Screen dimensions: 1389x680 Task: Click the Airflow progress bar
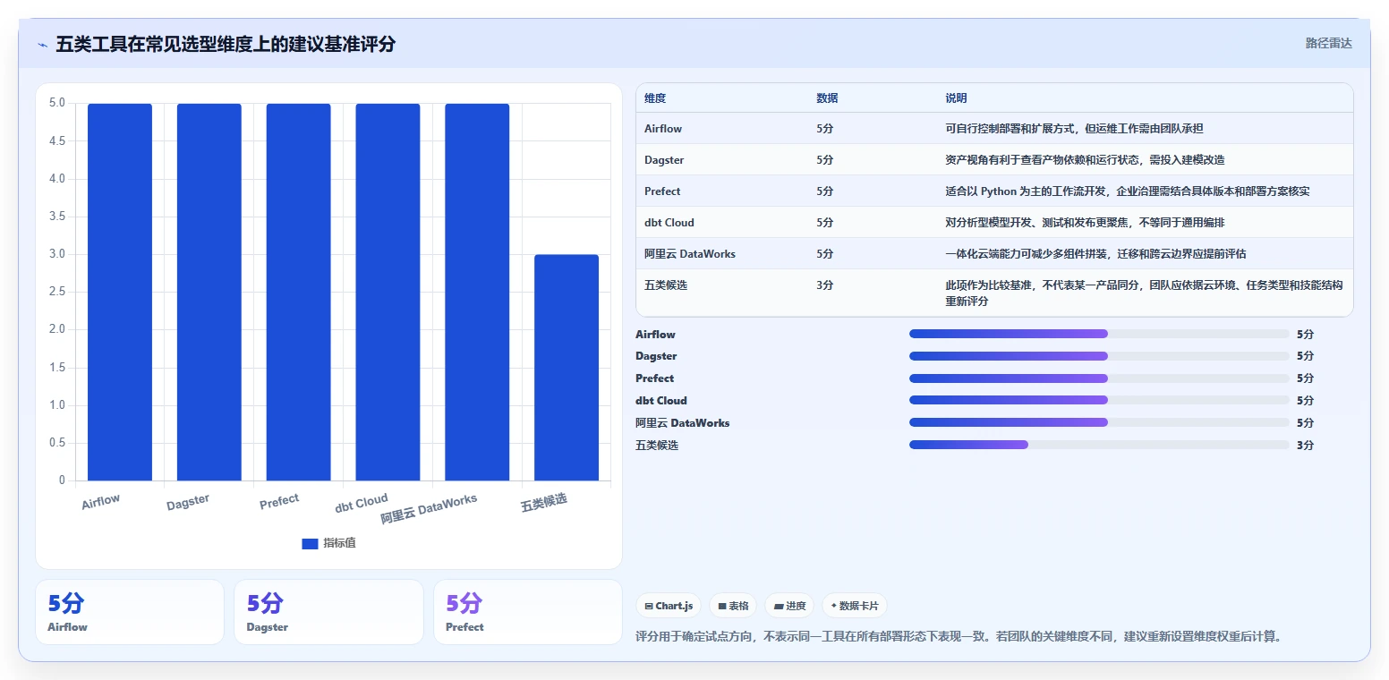(1099, 334)
